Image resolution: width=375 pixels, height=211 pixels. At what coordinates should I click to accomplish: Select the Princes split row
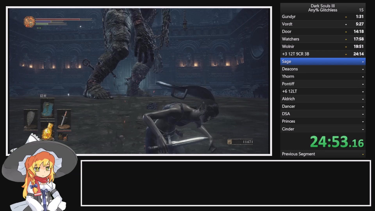[323, 121]
